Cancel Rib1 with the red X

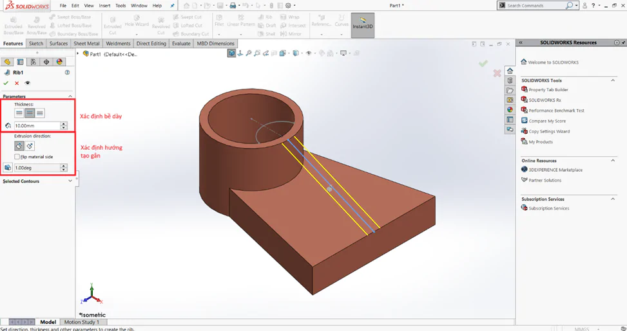pyautogui.click(x=17, y=83)
